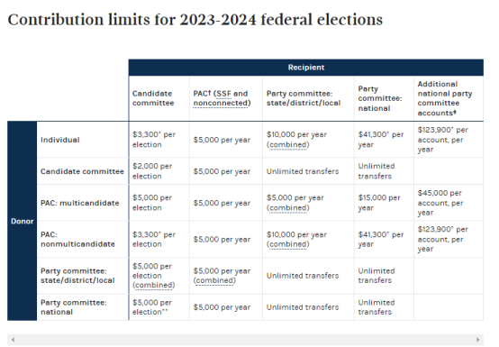Click the left scrollbar arrow
Screen dimensions: 499x347
click(13, 340)
